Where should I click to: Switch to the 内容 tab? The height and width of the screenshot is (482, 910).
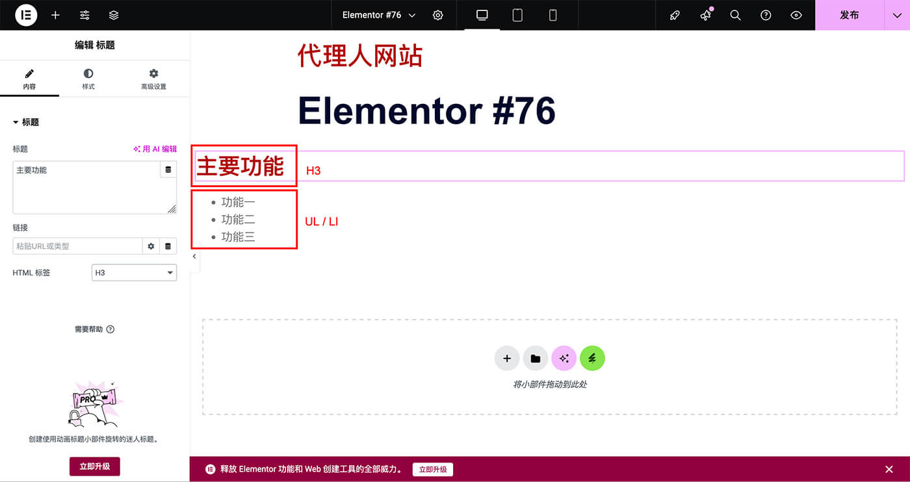pos(29,79)
